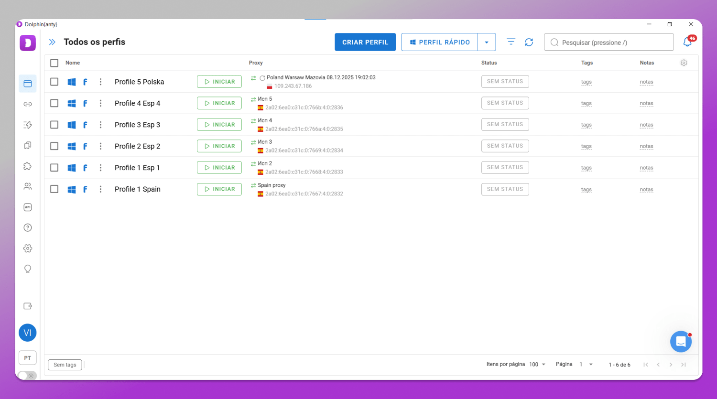
Task: Open SEM STATUS for Profile 1 Spain
Action: (x=505, y=189)
